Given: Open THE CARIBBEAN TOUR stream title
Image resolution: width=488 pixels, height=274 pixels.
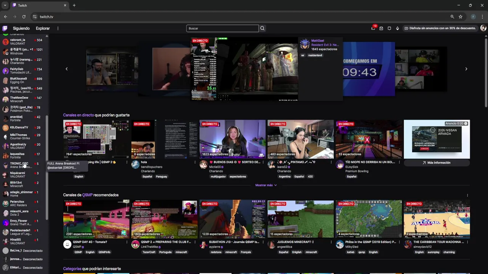Looking at the screenshot, I should (x=438, y=242).
